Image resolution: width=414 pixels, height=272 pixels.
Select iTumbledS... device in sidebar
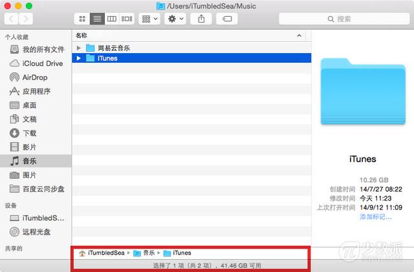(x=37, y=218)
